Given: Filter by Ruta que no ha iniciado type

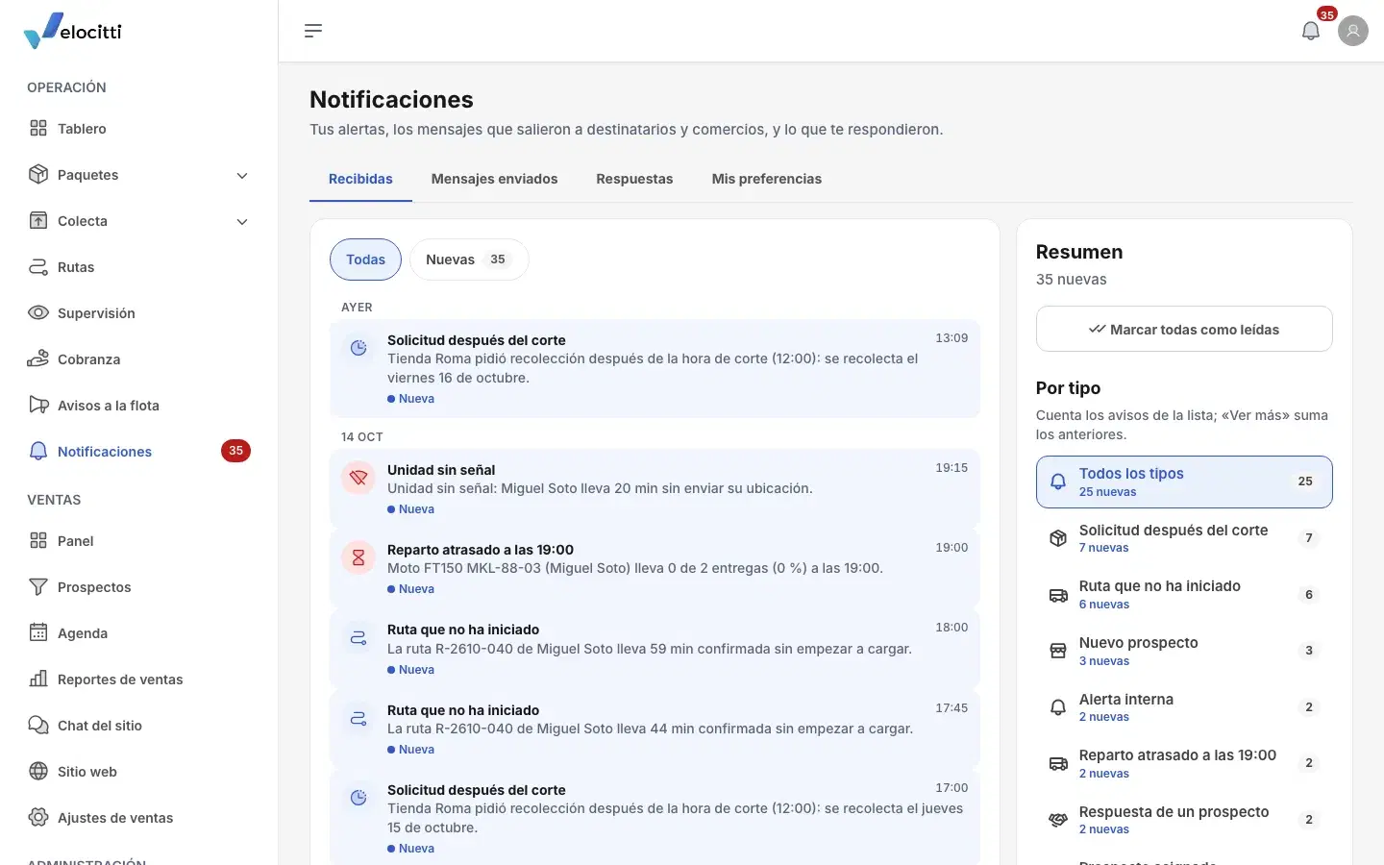Looking at the screenshot, I should pos(1184,594).
